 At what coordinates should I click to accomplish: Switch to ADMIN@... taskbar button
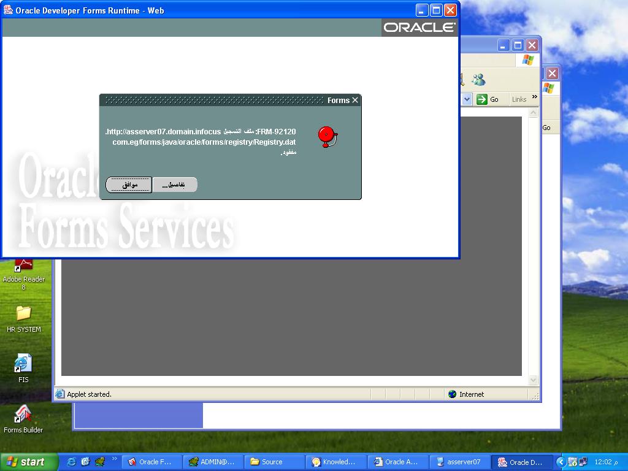213,462
